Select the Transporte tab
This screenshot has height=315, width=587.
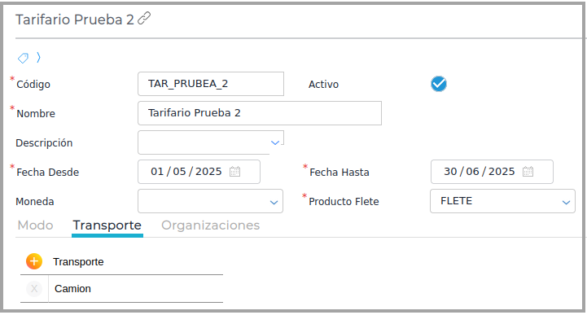point(107,225)
